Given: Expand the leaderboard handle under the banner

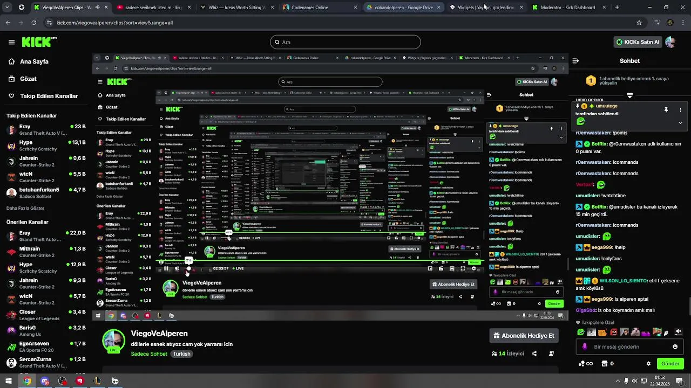Looking at the screenshot, I should (629, 95).
